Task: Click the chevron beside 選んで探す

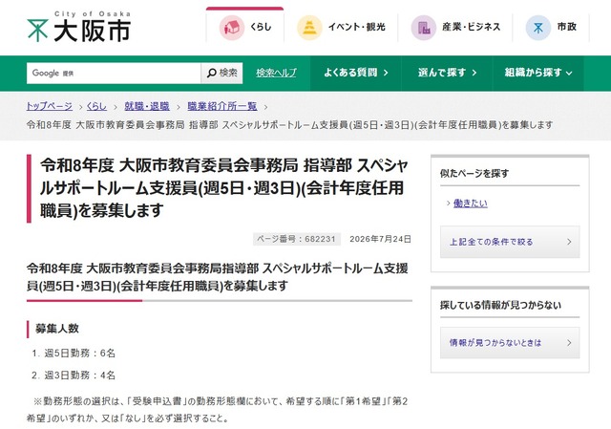Action: coord(474,73)
